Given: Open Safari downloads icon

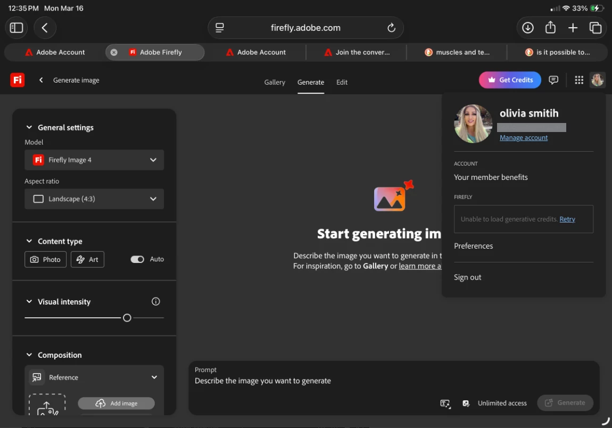Looking at the screenshot, I should tap(528, 28).
